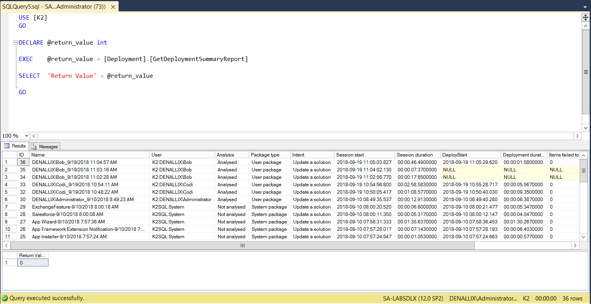Click the Package type column header

click(x=265, y=155)
